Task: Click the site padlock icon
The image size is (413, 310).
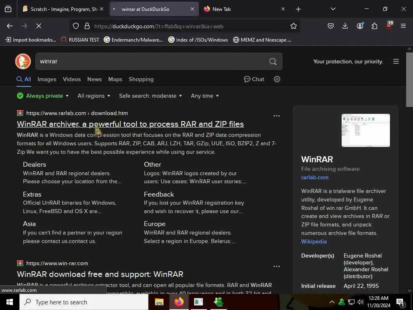Action: [87, 26]
